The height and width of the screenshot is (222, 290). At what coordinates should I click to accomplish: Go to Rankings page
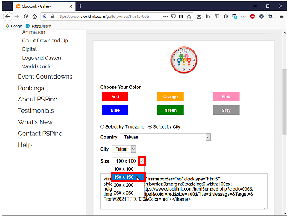[31, 88]
